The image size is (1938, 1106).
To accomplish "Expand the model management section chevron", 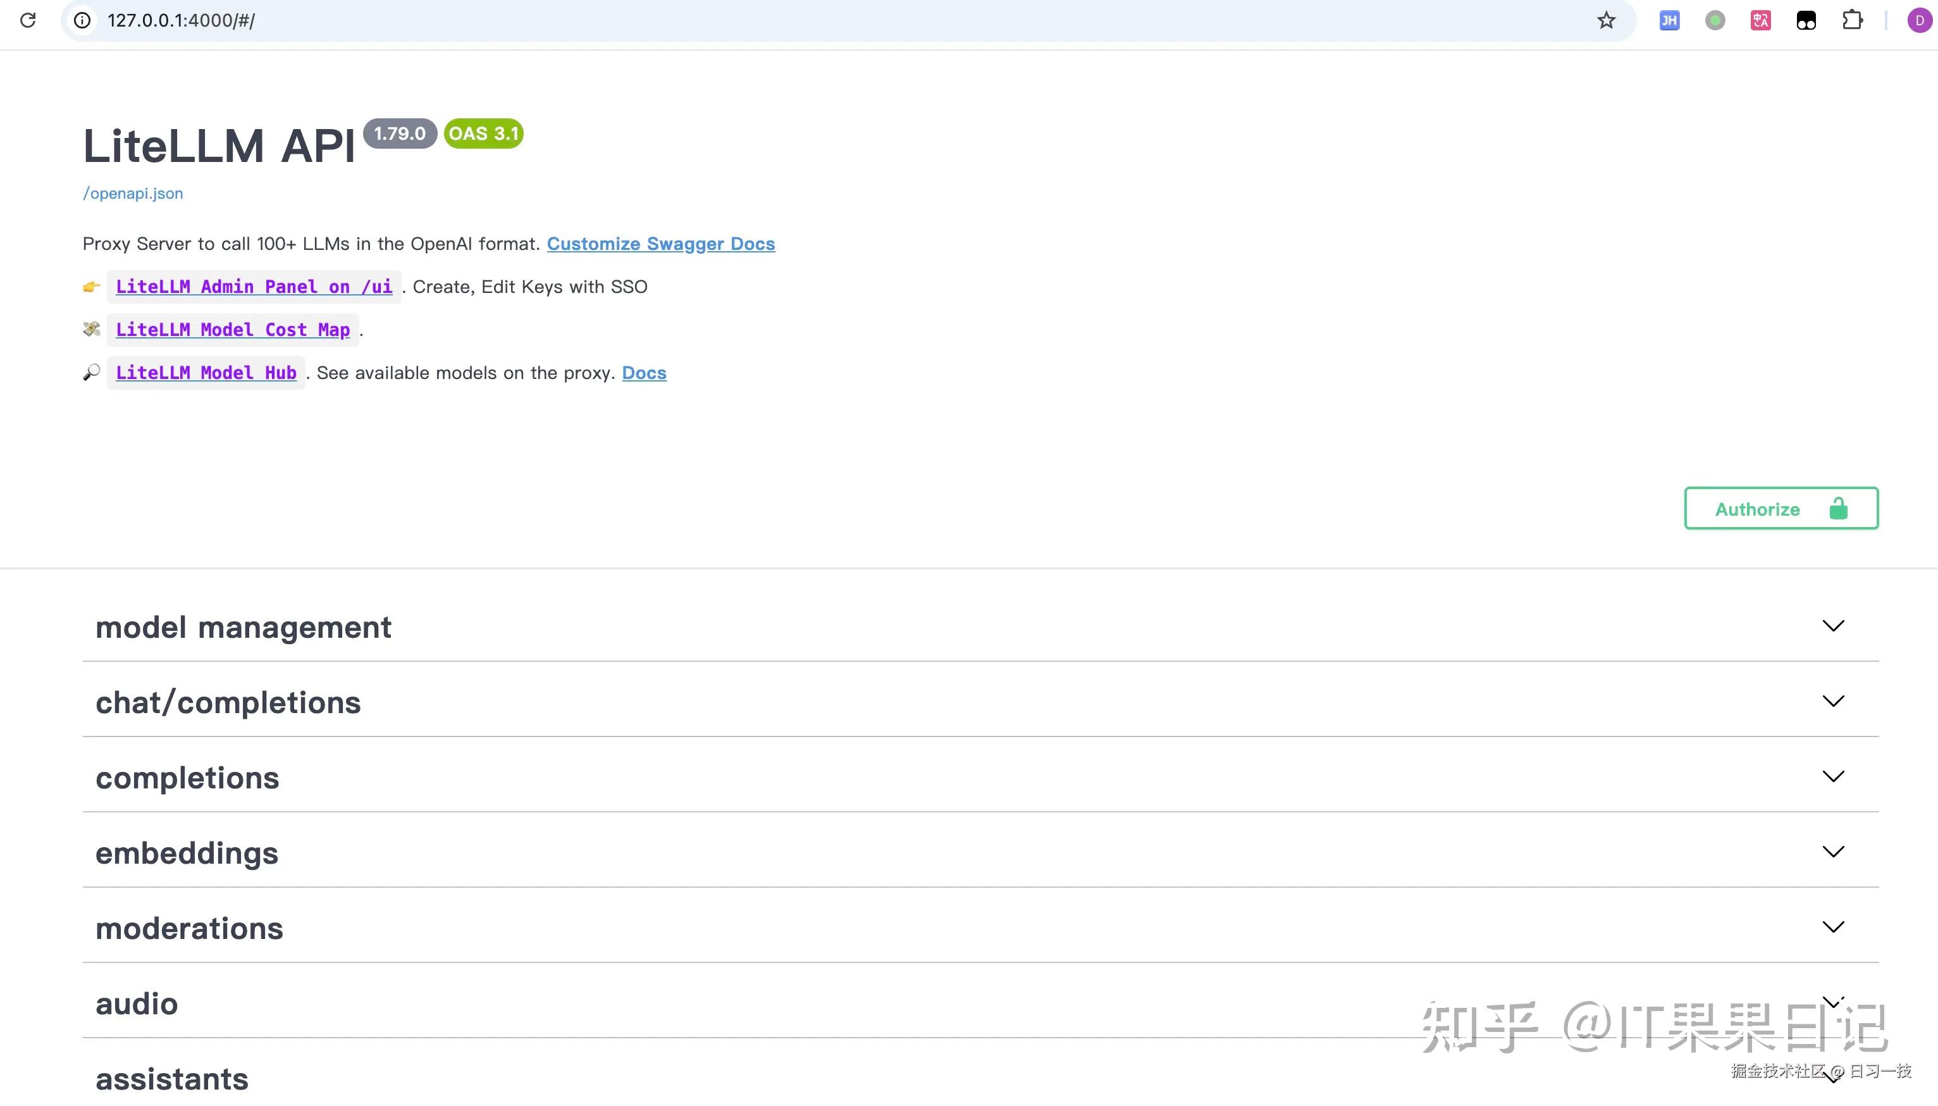I will click(x=1832, y=626).
